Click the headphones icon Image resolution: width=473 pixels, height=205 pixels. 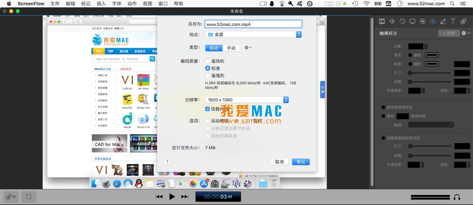click(x=457, y=197)
